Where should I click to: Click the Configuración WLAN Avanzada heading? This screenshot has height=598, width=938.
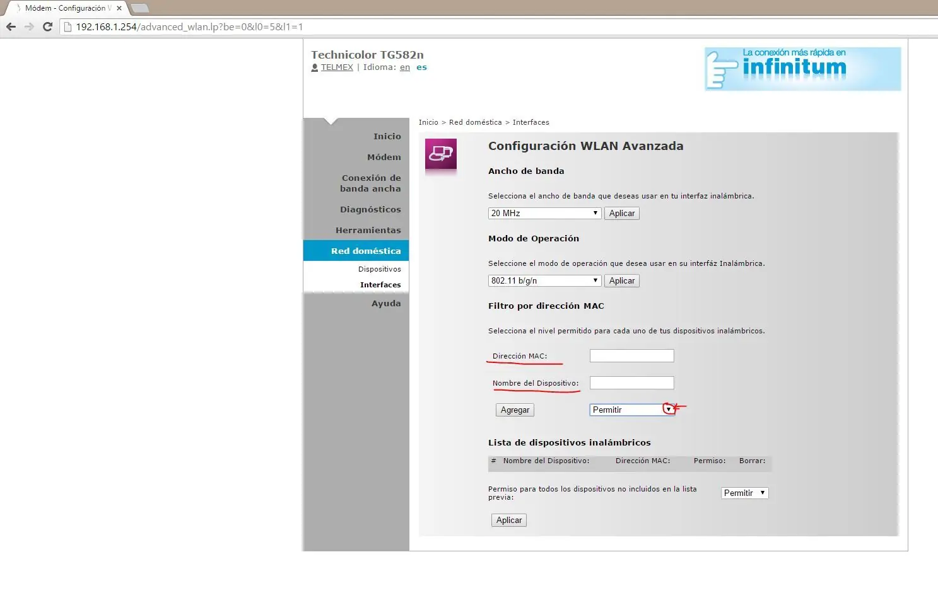point(586,146)
